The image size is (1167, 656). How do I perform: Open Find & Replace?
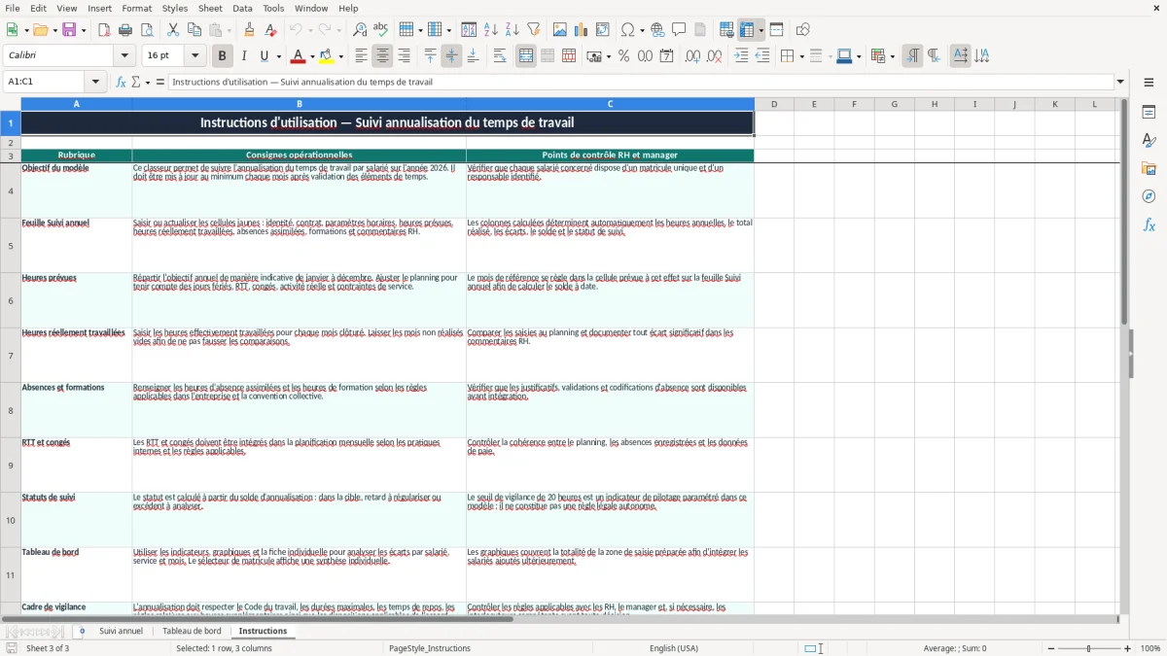point(360,30)
